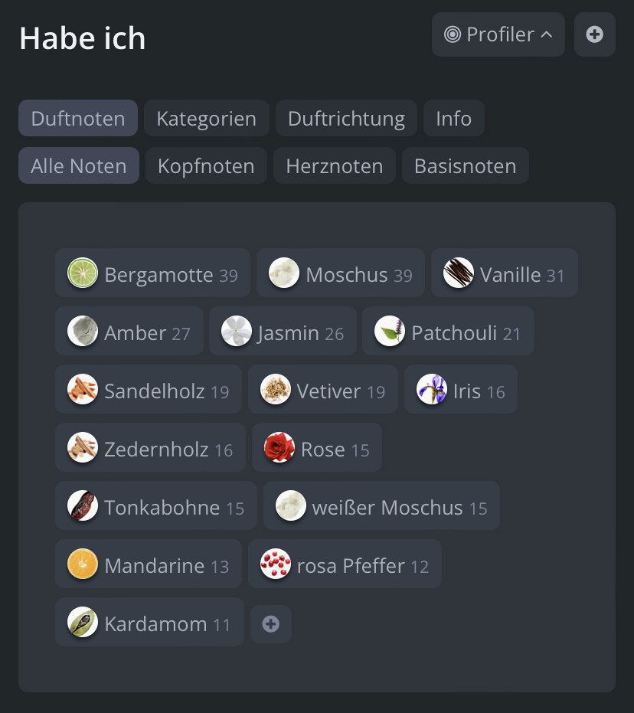
Task: Click the Kardamom pod icon
Action: coord(82,622)
